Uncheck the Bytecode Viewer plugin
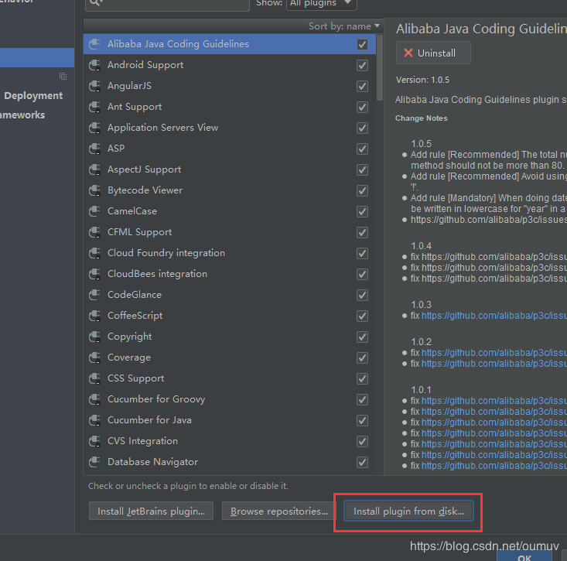This screenshot has height=561, width=567. coord(362,190)
